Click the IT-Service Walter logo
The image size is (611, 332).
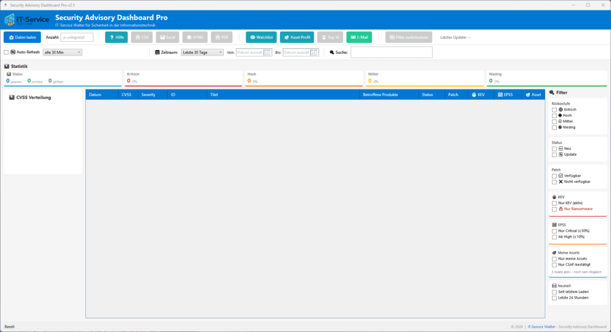coord(26,20)
